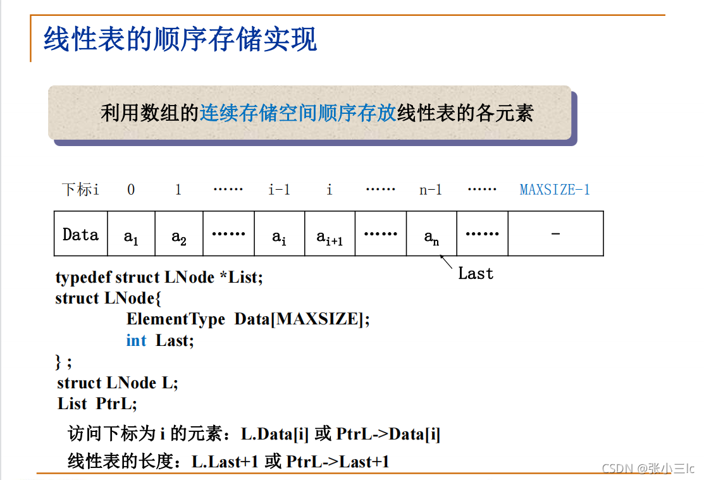Viewport: 704px width, 480px height.
Task: Click the expression L.Data[i]
Action: pos(275,434)
